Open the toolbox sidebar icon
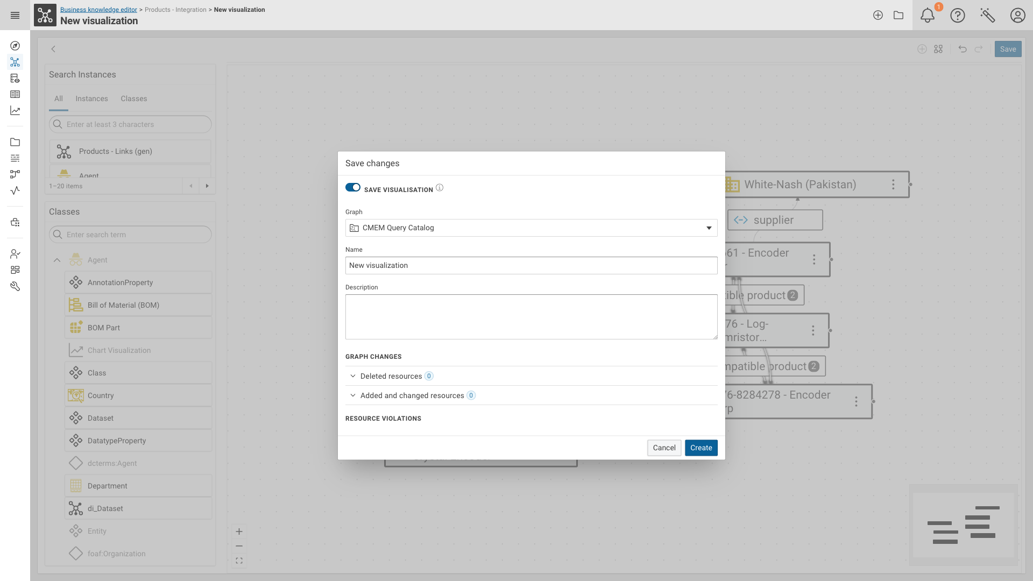Viewport: 1033px width, 581px height. coord(15,222)
